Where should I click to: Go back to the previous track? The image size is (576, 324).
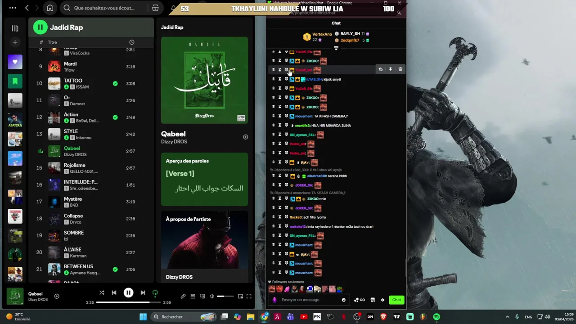pyautogui.click(x=114, y=293)
